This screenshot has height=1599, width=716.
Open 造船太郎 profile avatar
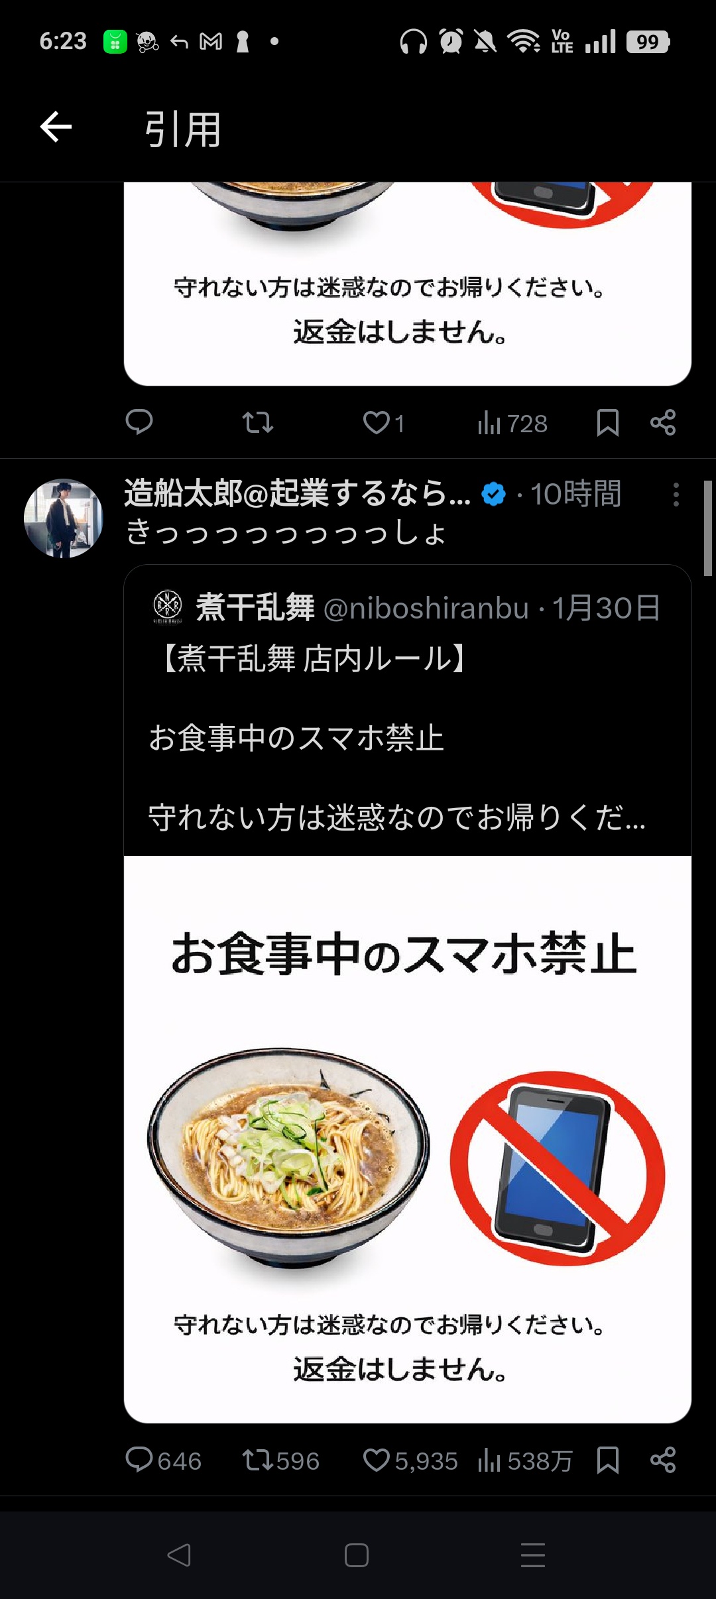tap(64, 518)
